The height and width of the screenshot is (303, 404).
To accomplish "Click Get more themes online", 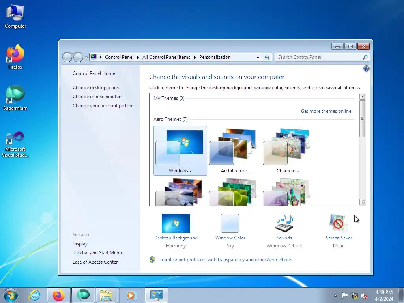I will [x=326, y=111].
